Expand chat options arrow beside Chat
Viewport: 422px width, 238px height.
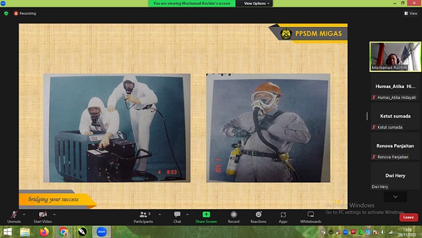[x=187, y=214]
